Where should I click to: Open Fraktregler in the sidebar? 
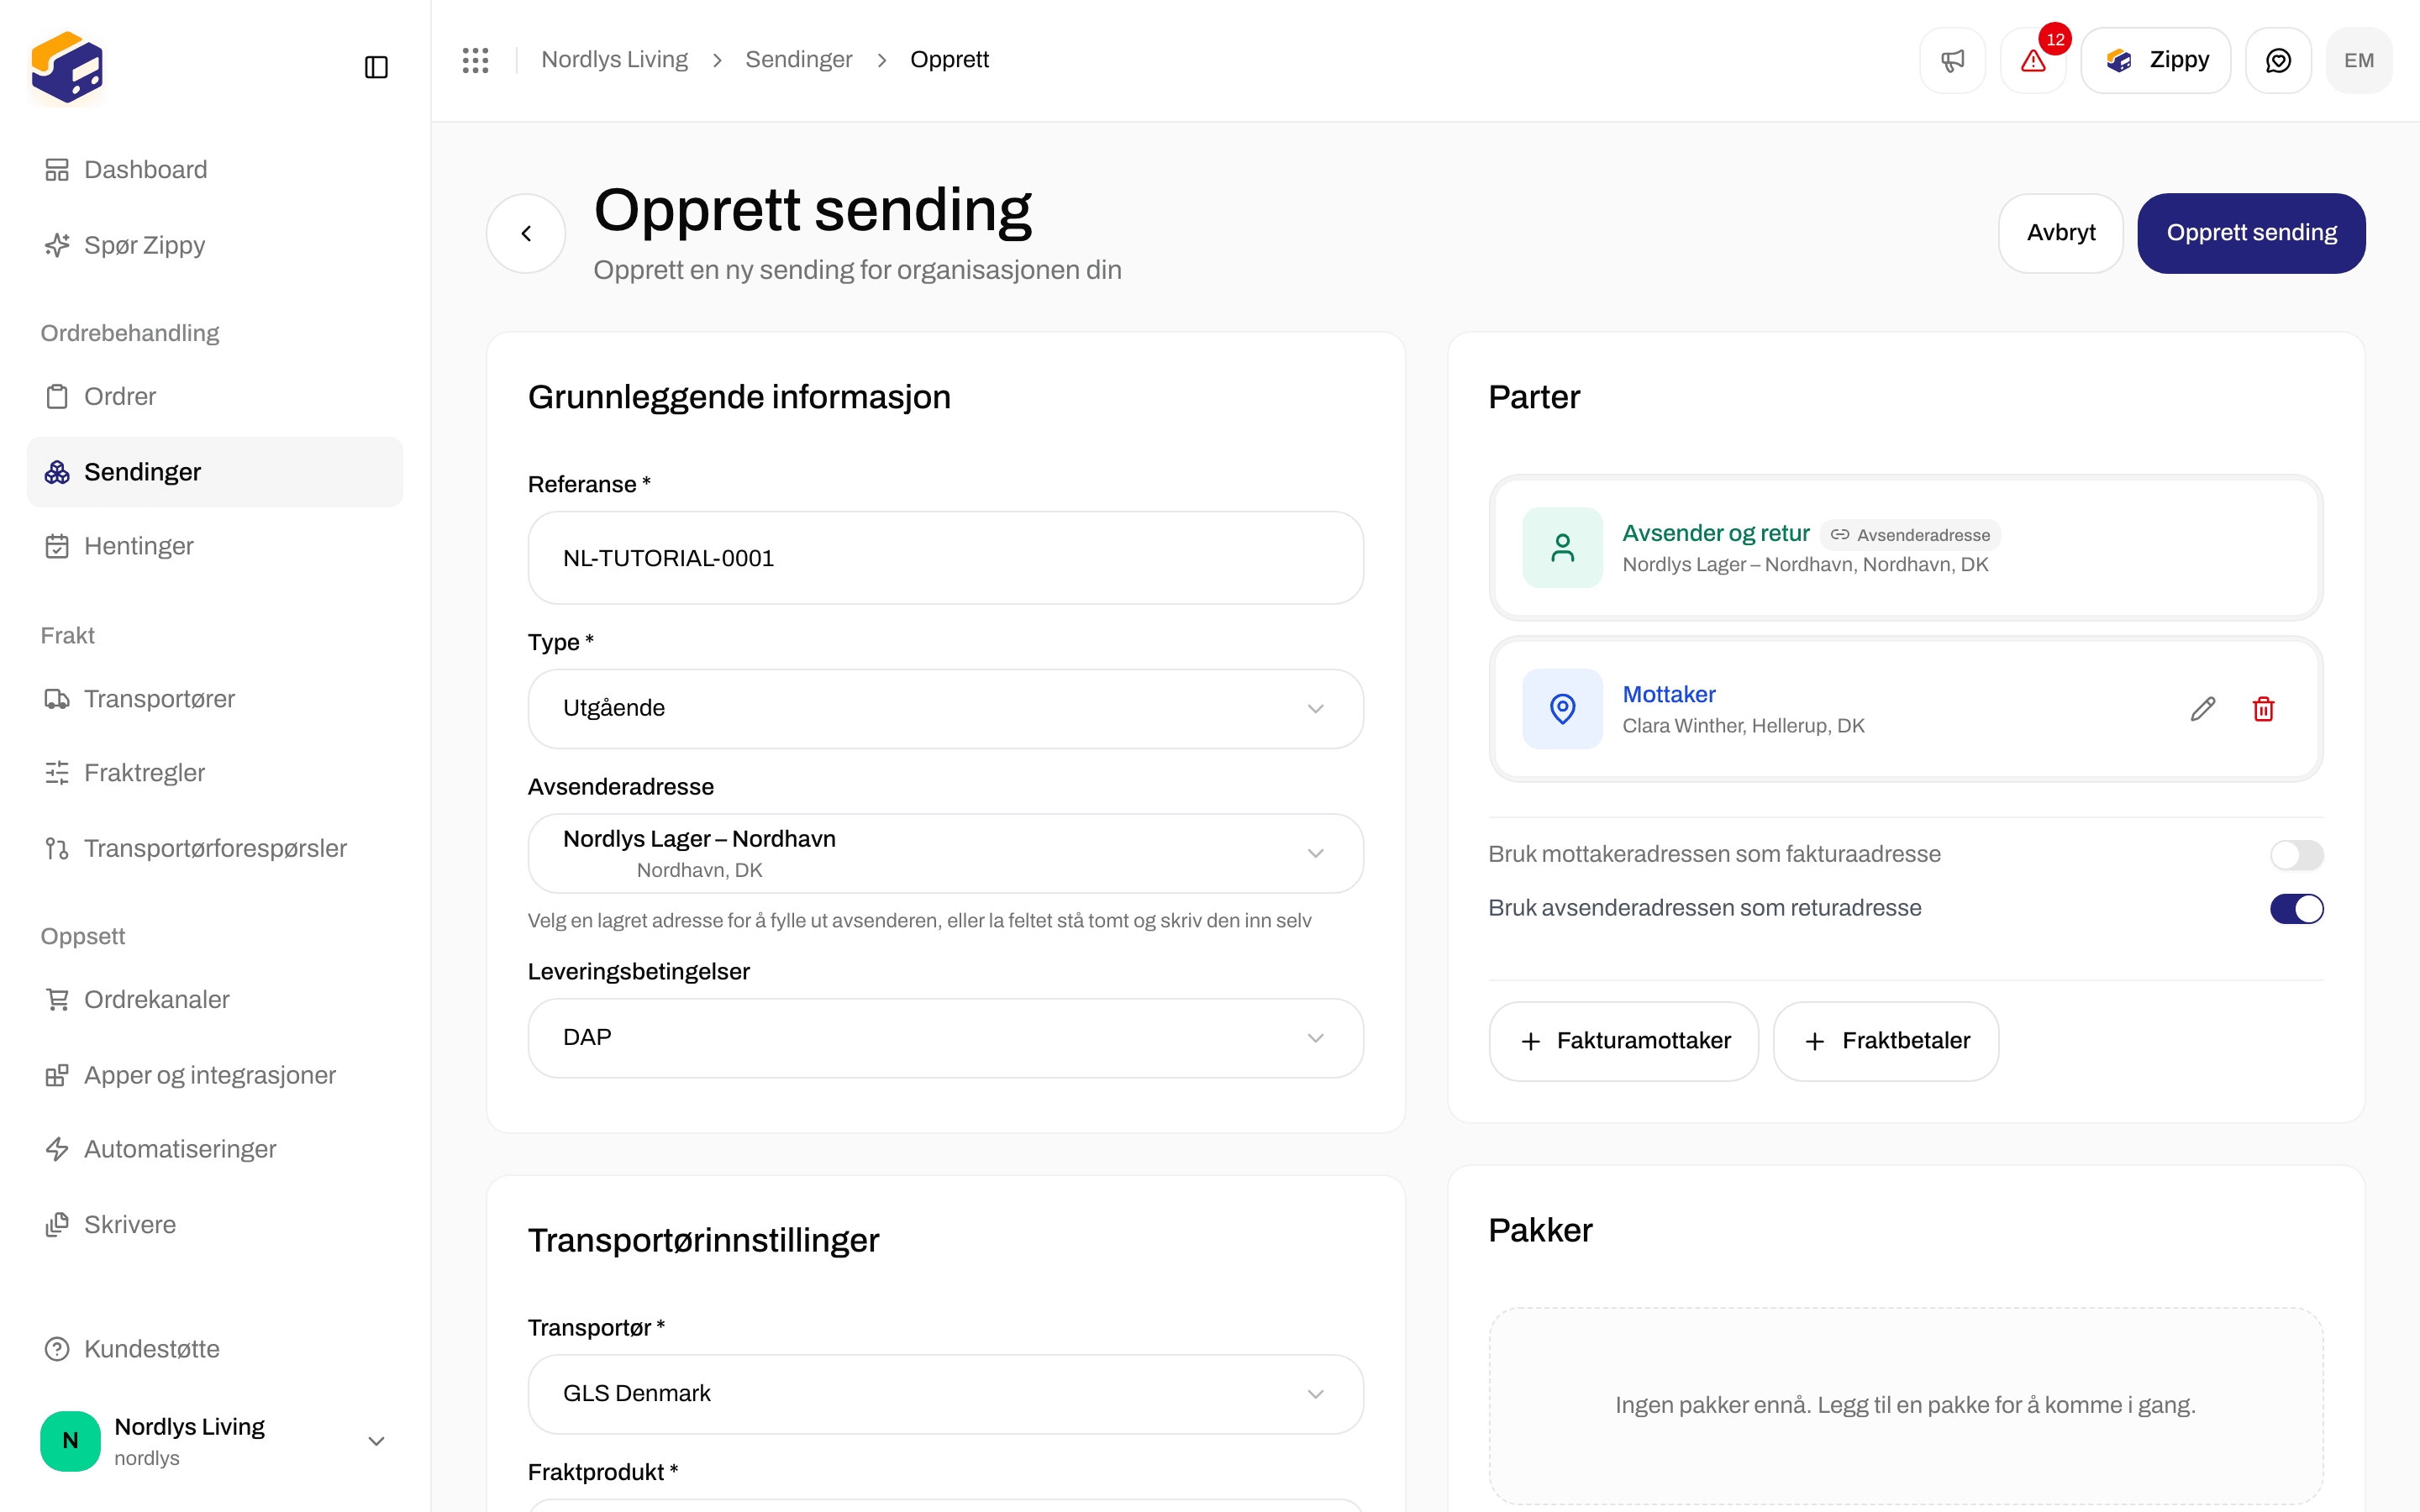[215, 773]
